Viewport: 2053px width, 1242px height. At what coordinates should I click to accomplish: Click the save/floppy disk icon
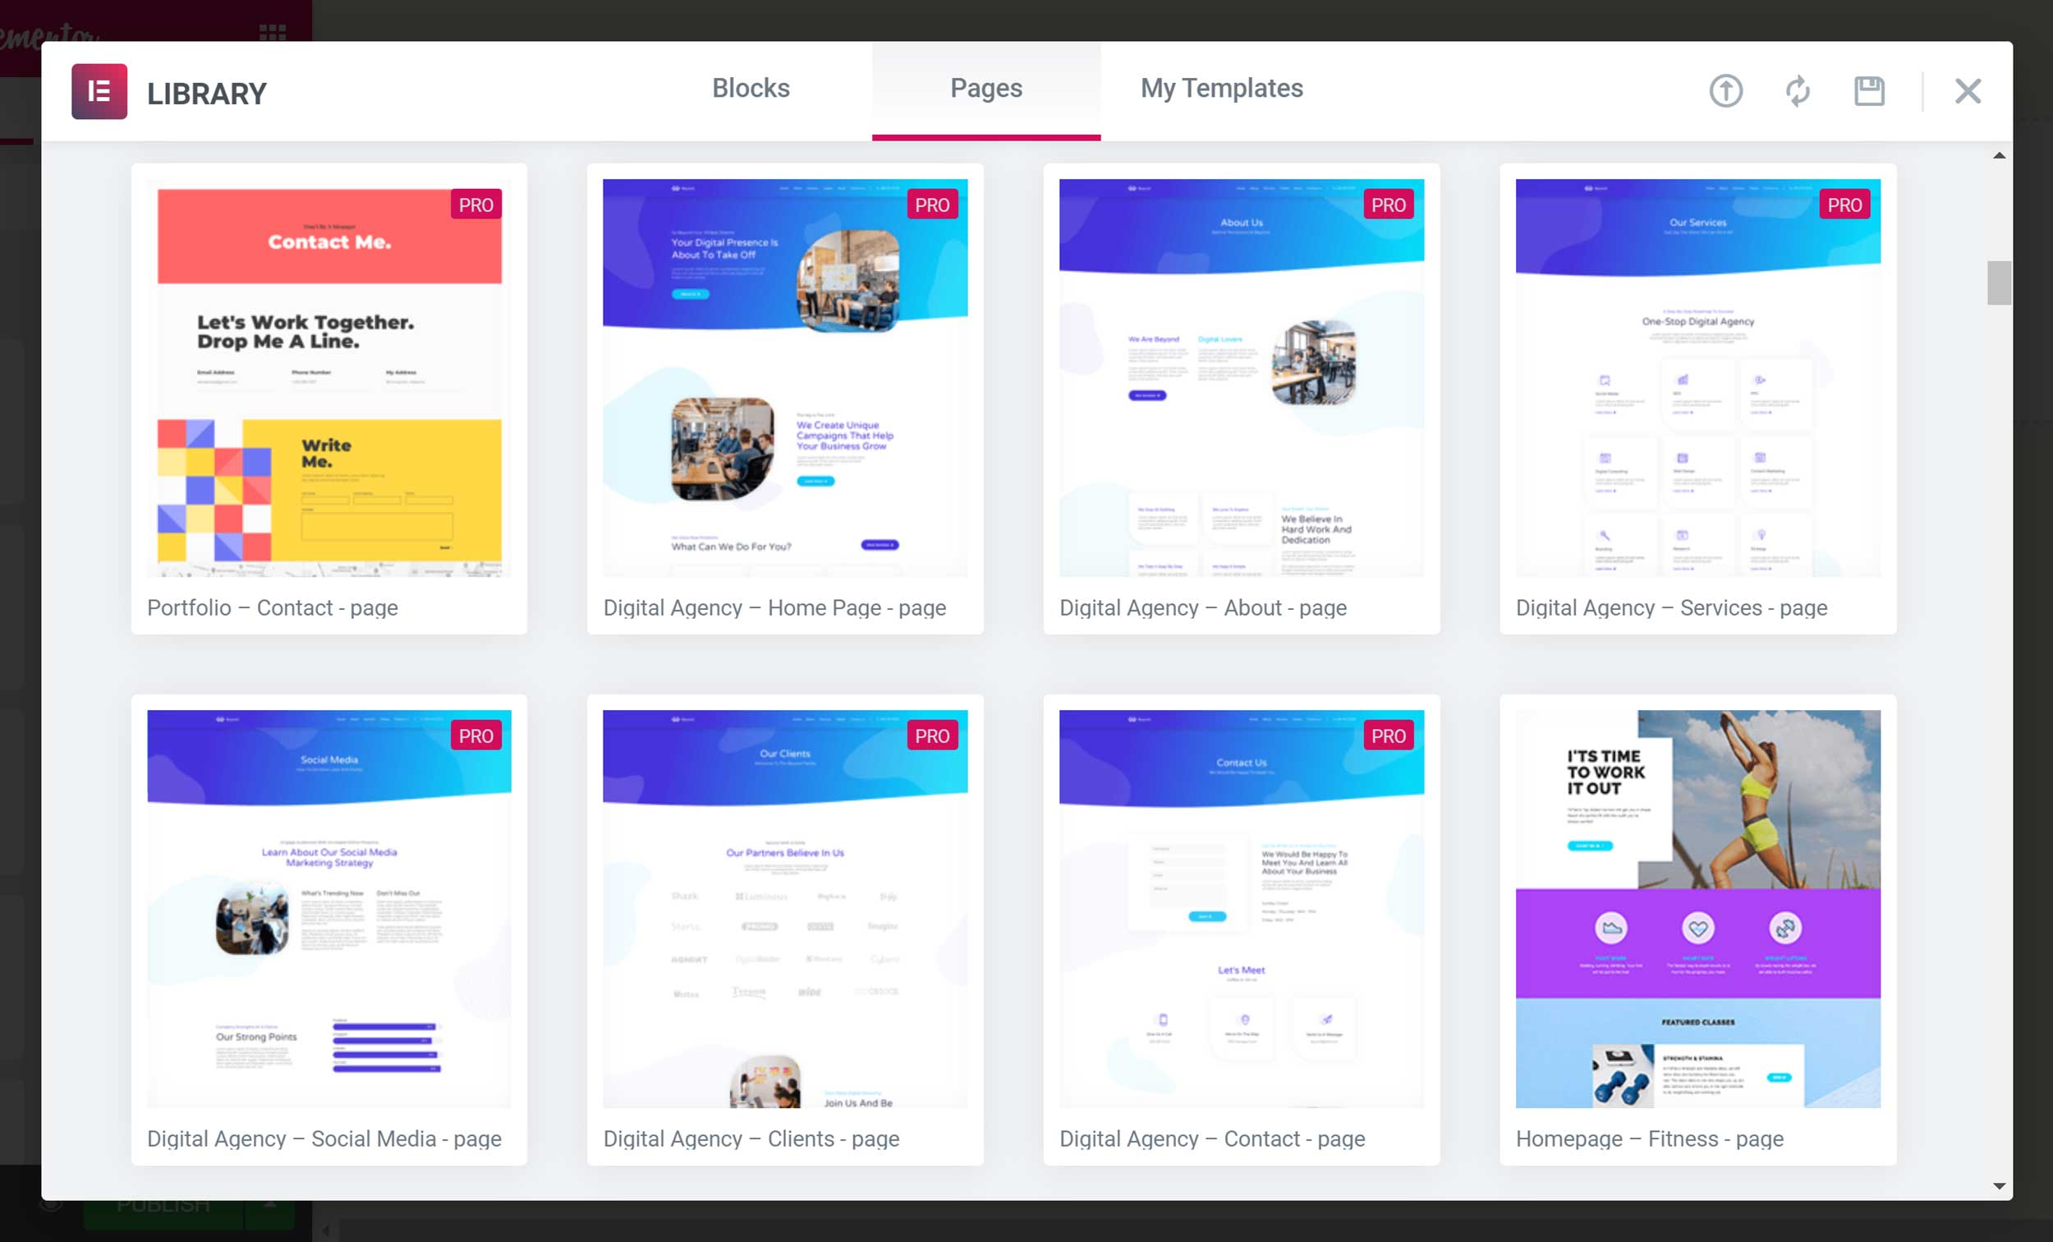tap(1868, 91)
